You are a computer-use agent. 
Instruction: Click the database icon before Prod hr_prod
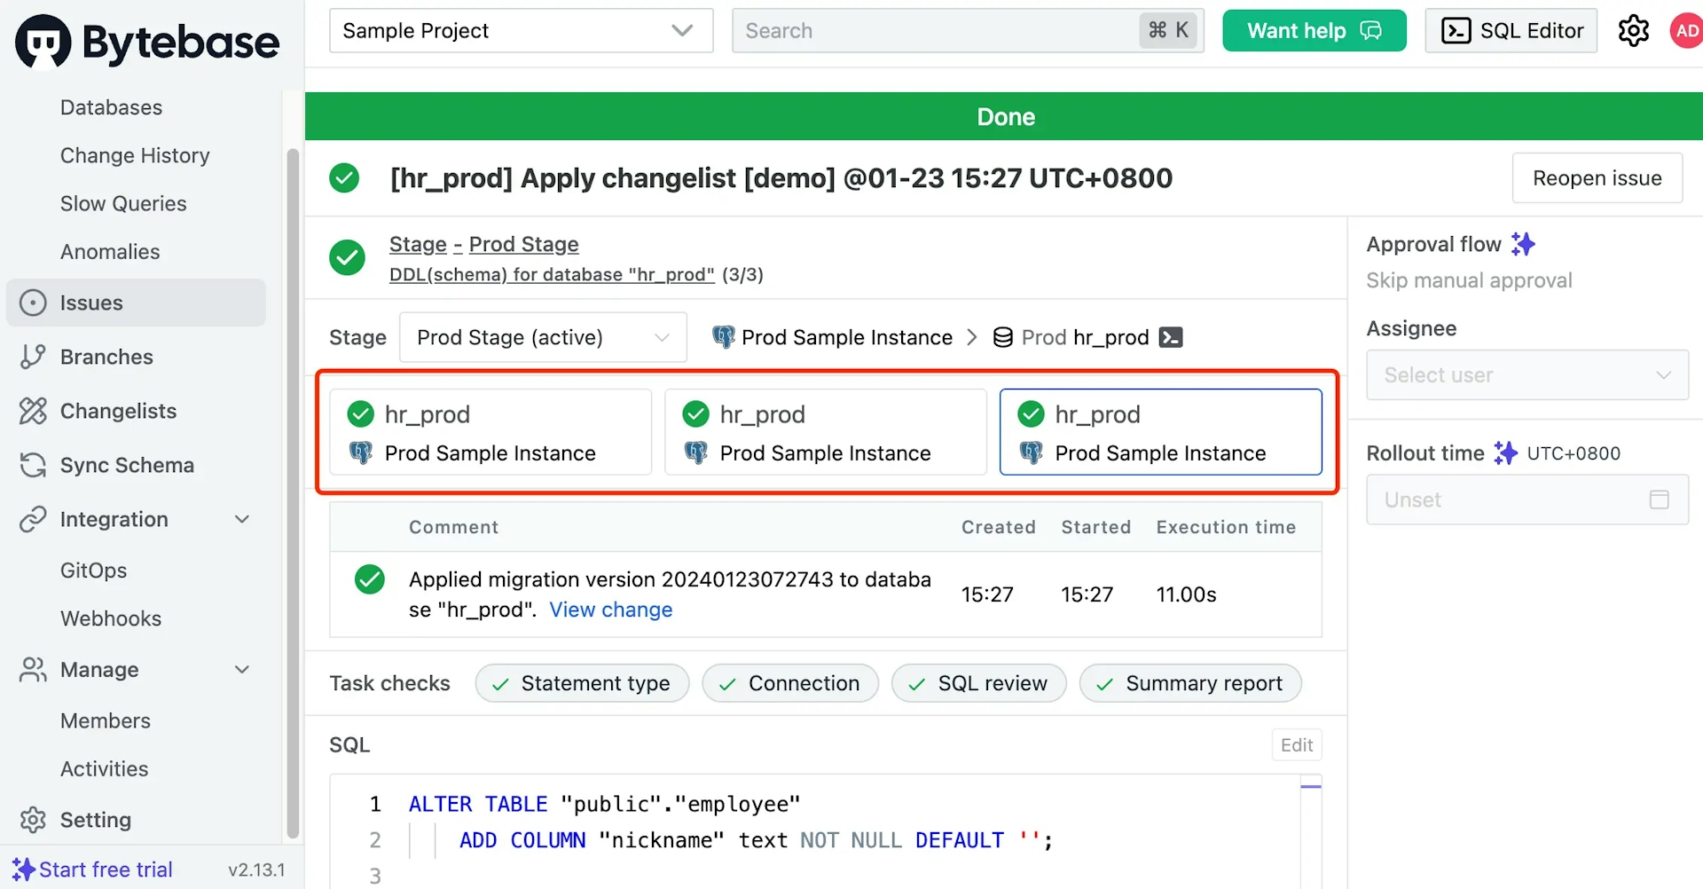1002,337
